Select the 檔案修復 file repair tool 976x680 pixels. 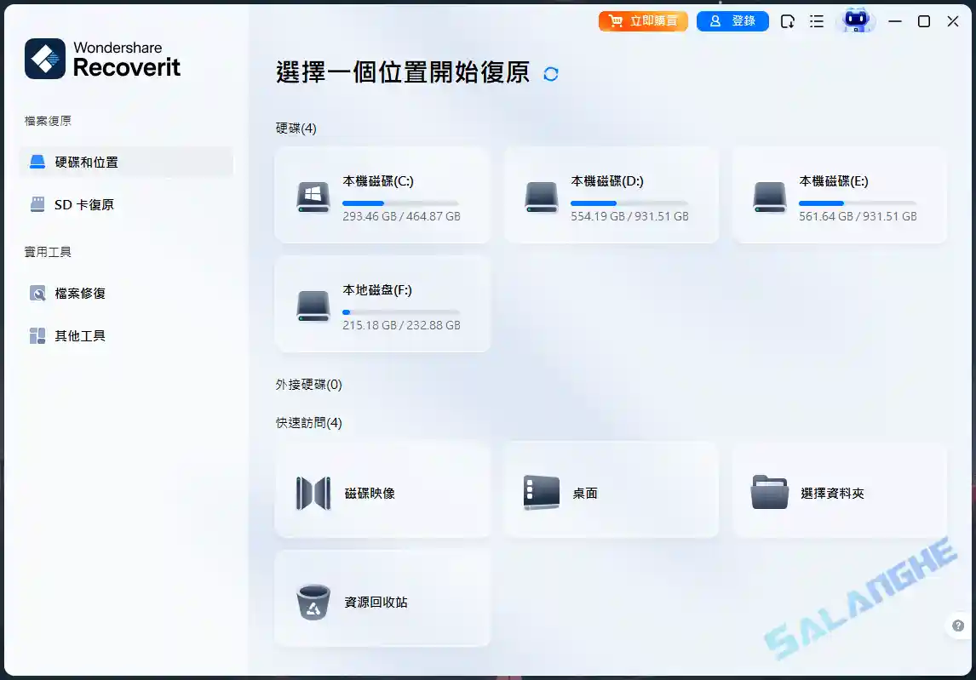[78, 293]
